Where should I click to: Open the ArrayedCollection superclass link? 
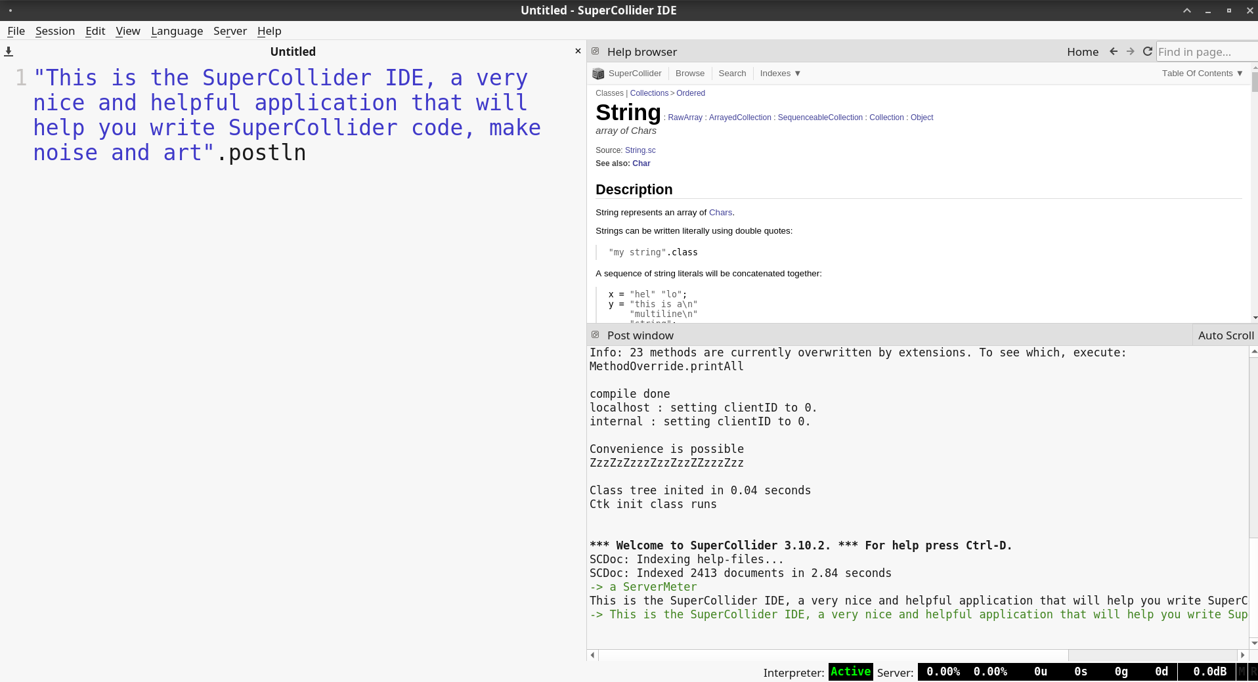[x=740, y=117]
